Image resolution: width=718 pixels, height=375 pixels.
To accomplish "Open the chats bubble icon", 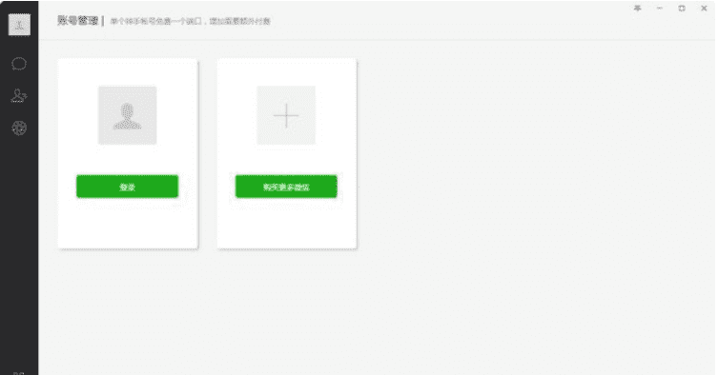I will (x=19, y=64).
